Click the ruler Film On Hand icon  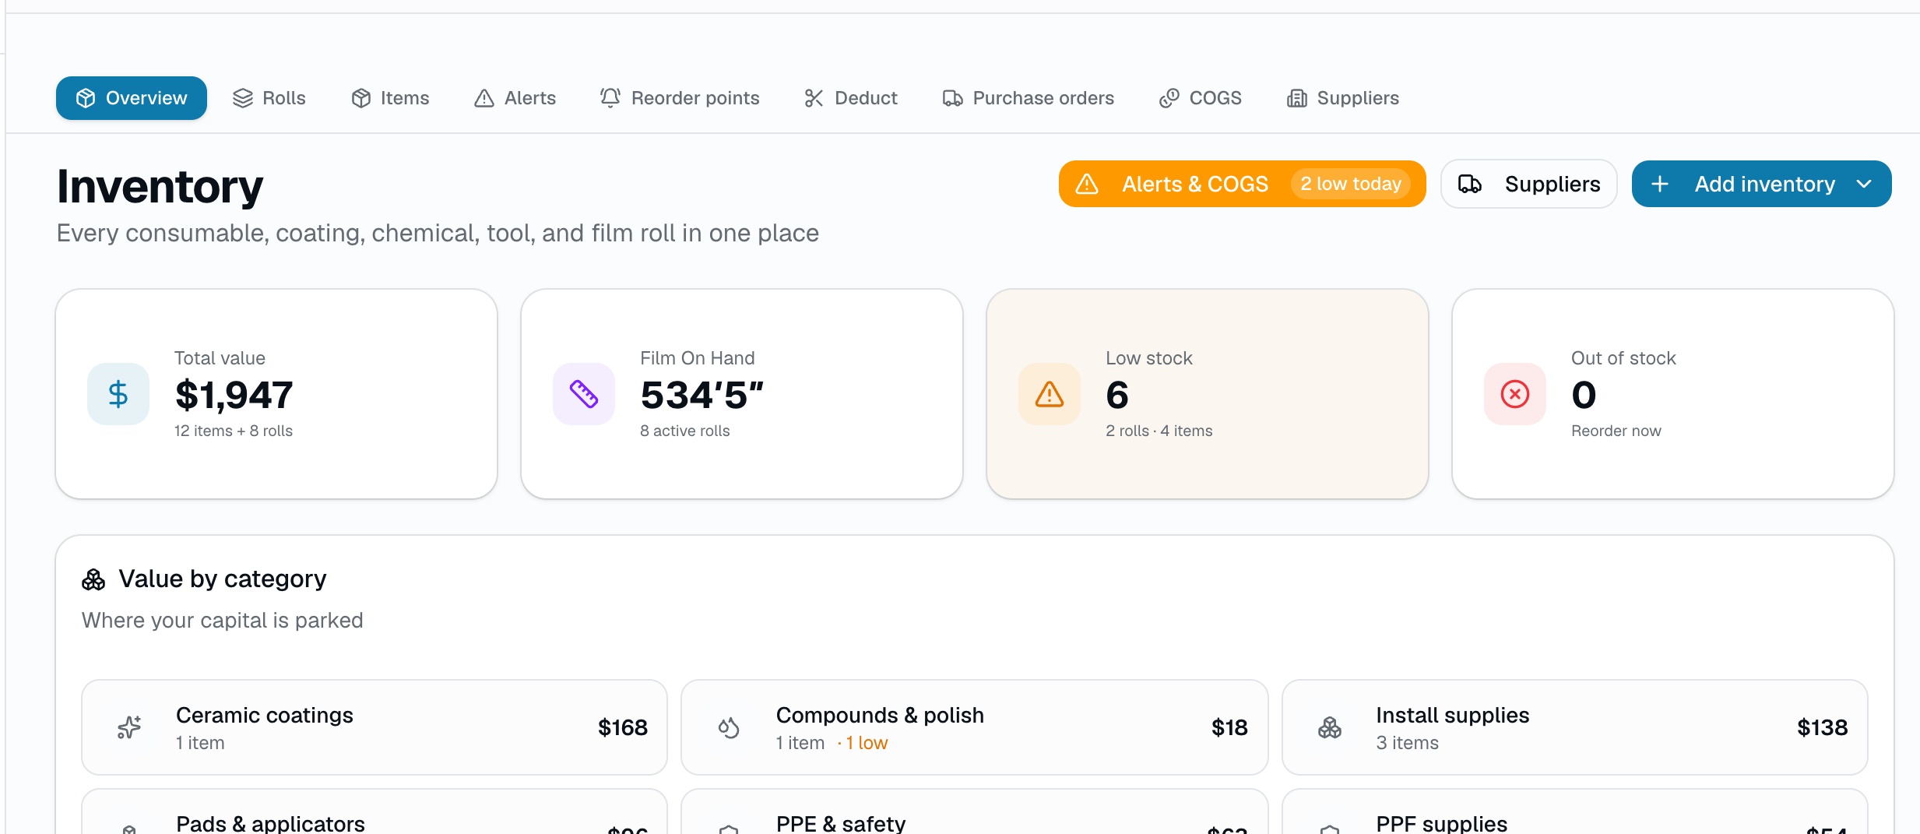(x=584, y=394)
